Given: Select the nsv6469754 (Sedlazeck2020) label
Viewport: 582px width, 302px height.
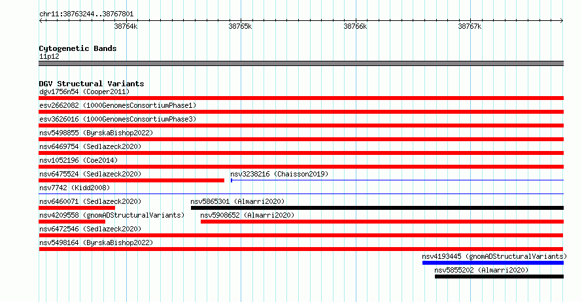Looking at the screenshot, I should 90,146.
